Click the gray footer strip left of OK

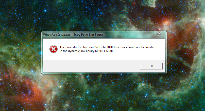pos(92,66)
